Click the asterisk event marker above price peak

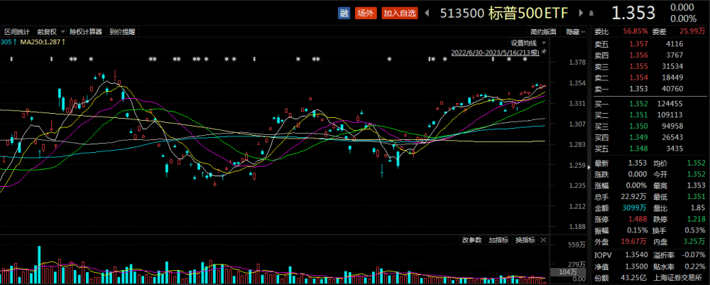click(x=92, y=59)
